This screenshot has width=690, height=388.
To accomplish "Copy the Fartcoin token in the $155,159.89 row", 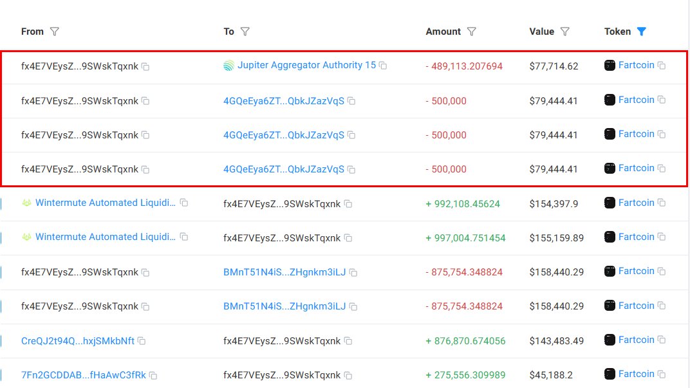I will [662, 237].
